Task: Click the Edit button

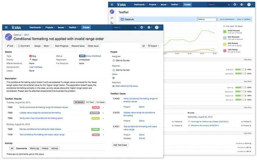Action: pyautogui.click(x=10, y=46)
